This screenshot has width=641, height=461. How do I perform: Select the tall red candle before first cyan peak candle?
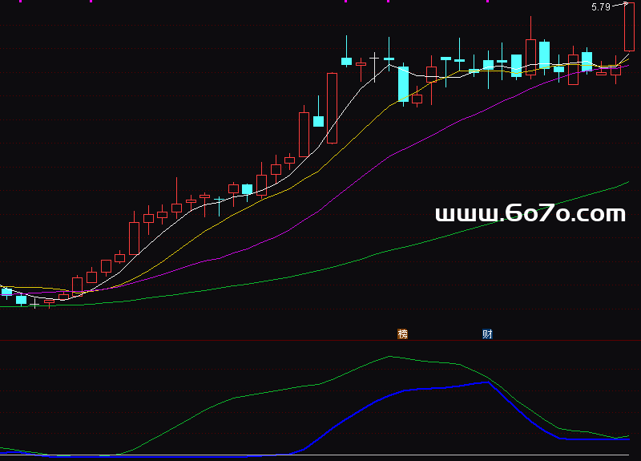tap(332, 107)
